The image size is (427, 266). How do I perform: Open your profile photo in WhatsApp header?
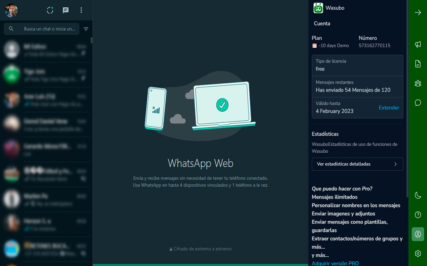click(11, 10)
